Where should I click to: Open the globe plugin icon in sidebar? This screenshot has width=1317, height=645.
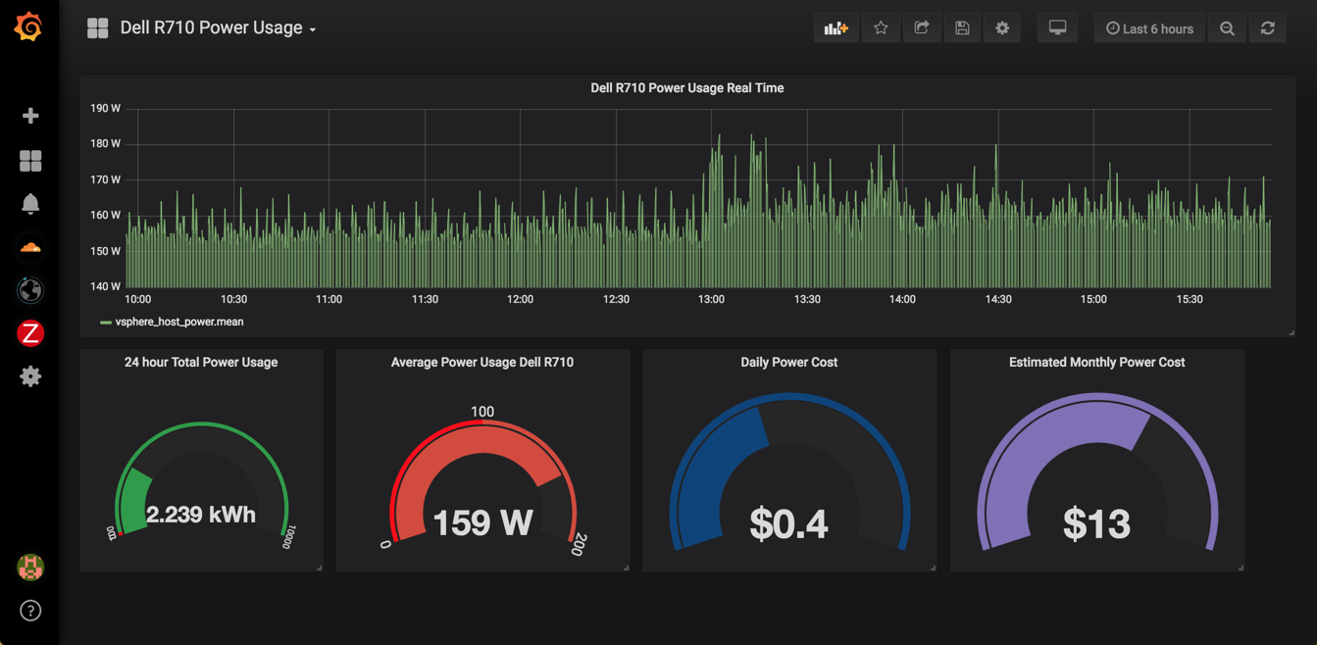pyautogui.click(x=30, y=290)
